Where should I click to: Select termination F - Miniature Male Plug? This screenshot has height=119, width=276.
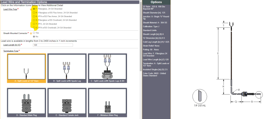(x=107, y=103)
